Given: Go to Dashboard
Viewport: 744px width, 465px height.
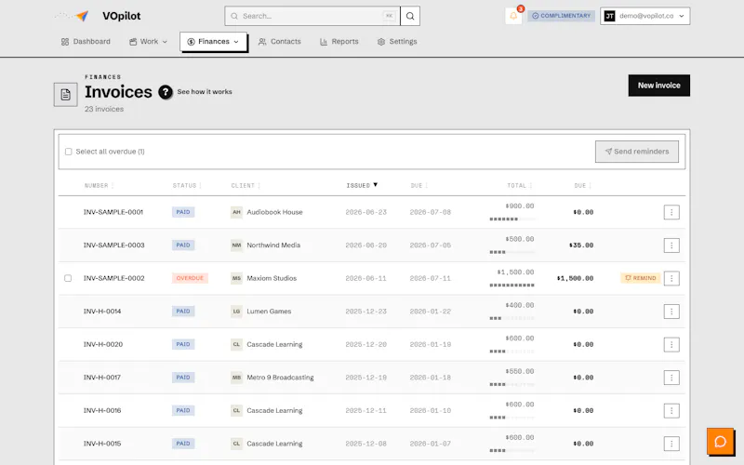Looking at the screenshot, I should (86, 42).
